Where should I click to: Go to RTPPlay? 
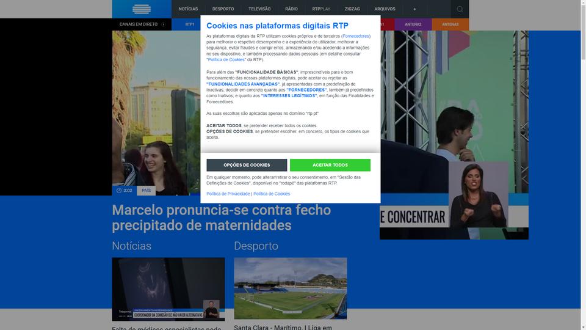coord(321,9)
